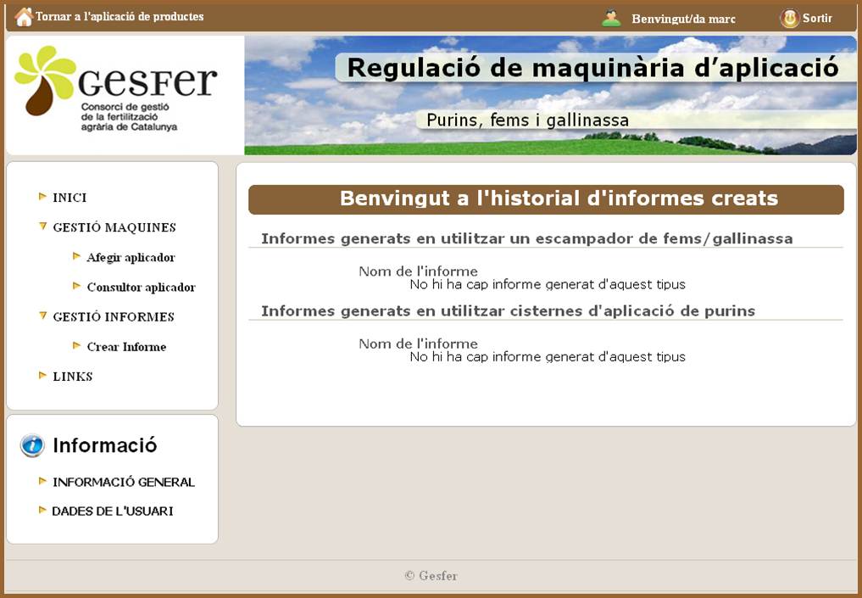Go to Tornar a l'aplicació de productes

[120, 17]
